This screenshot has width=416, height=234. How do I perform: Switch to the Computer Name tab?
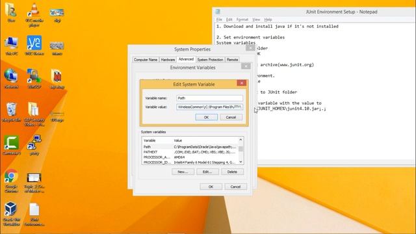tap(146, 60)
